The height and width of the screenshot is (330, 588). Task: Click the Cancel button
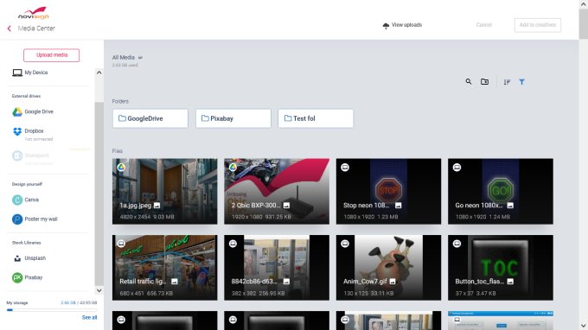pos(483,25)
